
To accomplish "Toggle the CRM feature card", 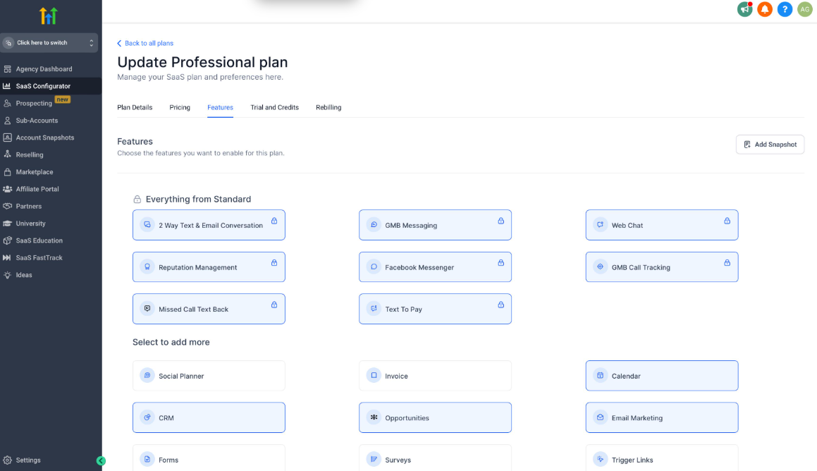I will point(209,417).
